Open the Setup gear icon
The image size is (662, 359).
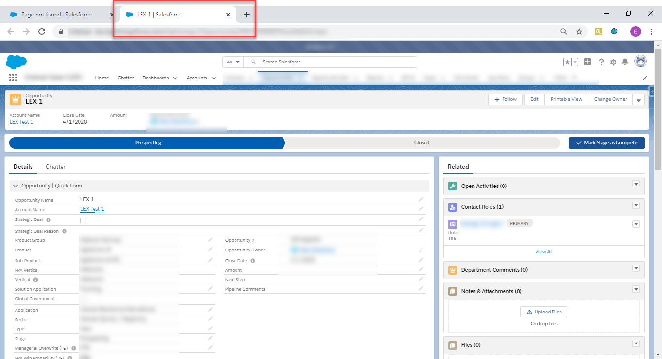point(613,62)
